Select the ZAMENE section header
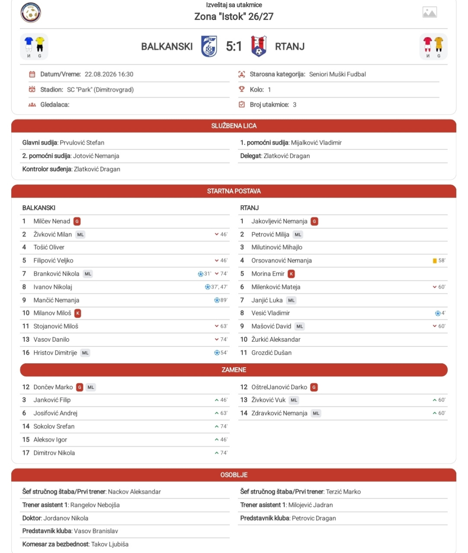 (234, 370)
